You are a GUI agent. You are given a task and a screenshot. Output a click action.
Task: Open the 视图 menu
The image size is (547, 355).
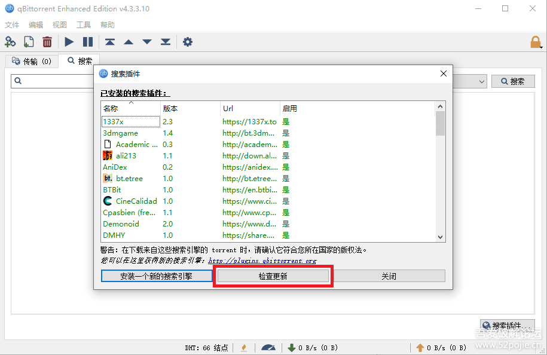[x=59, y=25]
